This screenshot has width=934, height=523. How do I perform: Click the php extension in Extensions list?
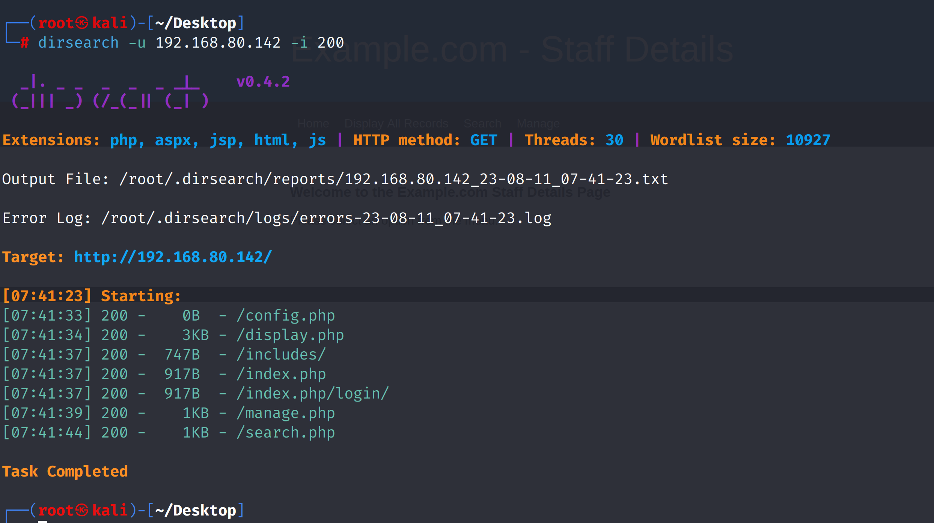pos(124,141)
